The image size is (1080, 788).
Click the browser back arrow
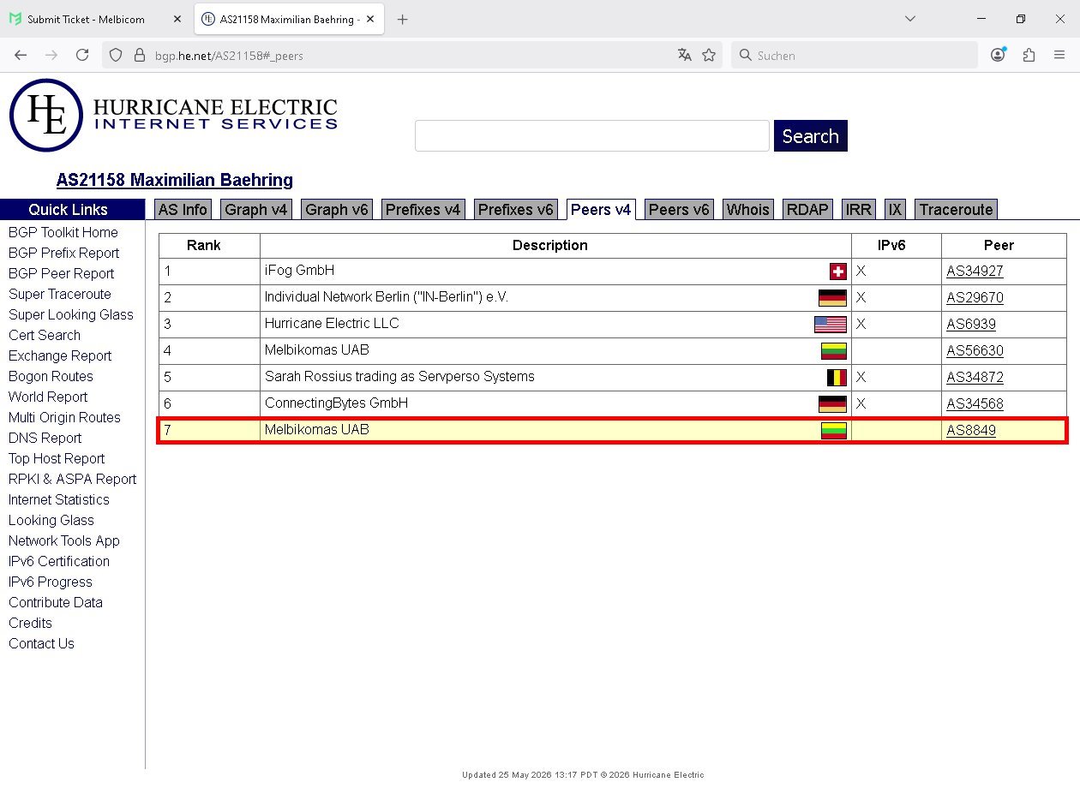[x=21, y=55]
